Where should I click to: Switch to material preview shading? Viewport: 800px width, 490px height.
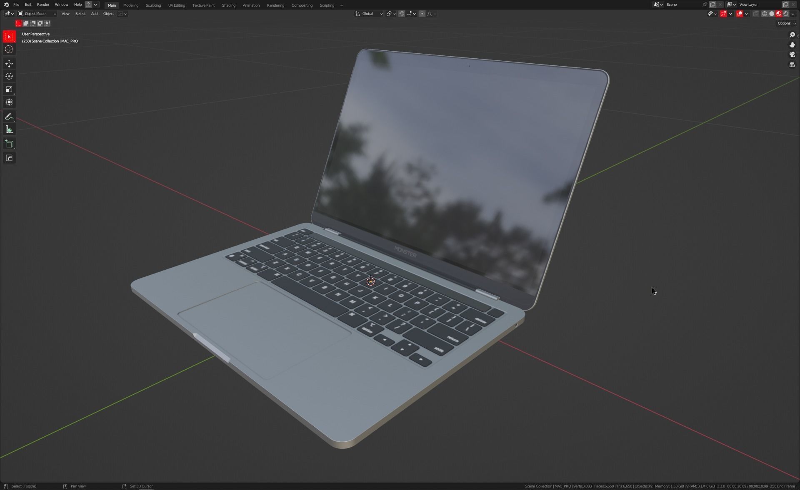point(779,14)
